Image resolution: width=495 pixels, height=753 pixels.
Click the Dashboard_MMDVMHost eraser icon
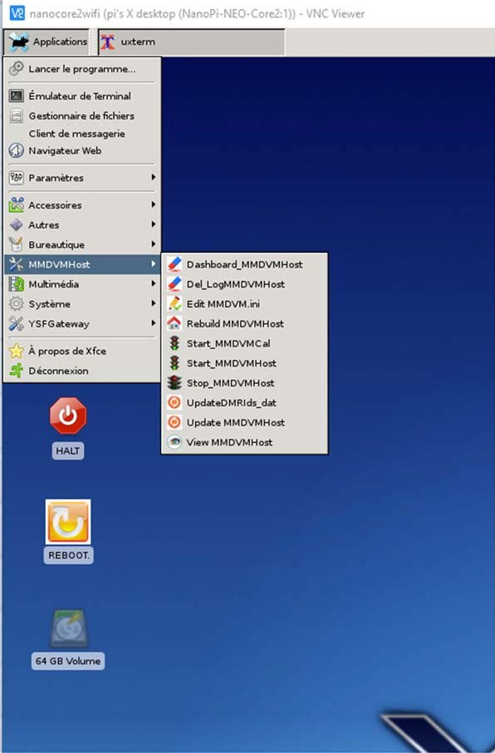[x=174, y=264]
